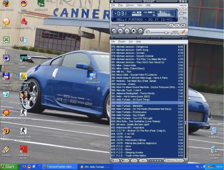The height and width of the screenshot is (170, 224).
Task: Click the ACDSee 5.0 desktop icon
Action: point(41,6)
